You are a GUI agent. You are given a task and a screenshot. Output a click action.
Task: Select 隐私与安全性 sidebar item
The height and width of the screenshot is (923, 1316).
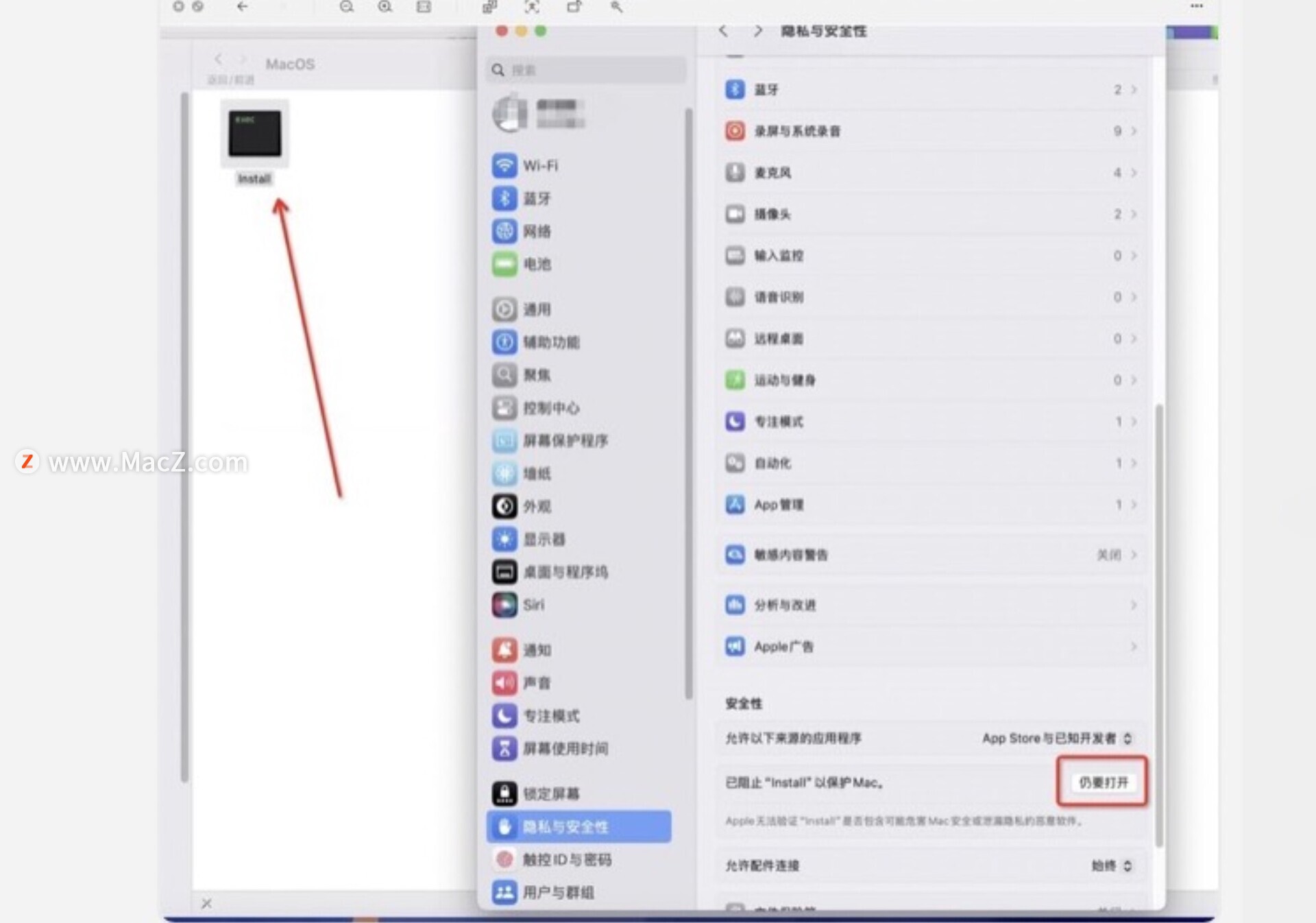coord(579,826)
